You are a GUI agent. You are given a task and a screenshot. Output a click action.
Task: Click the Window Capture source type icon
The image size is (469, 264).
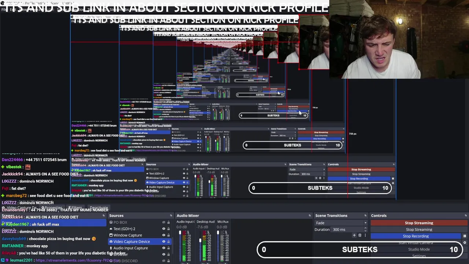[111, 235]
